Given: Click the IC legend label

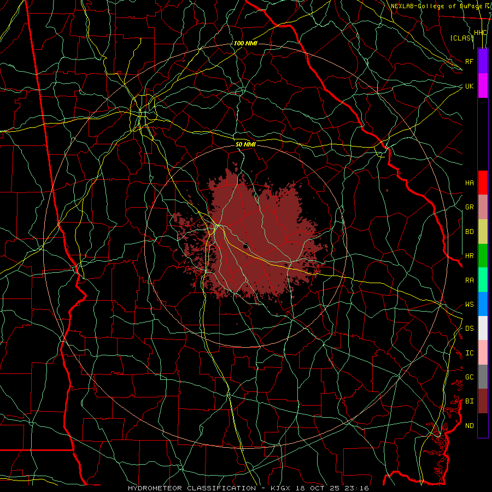Looking at the screenshot, I should pyautogui.click(x=469, y=353).
